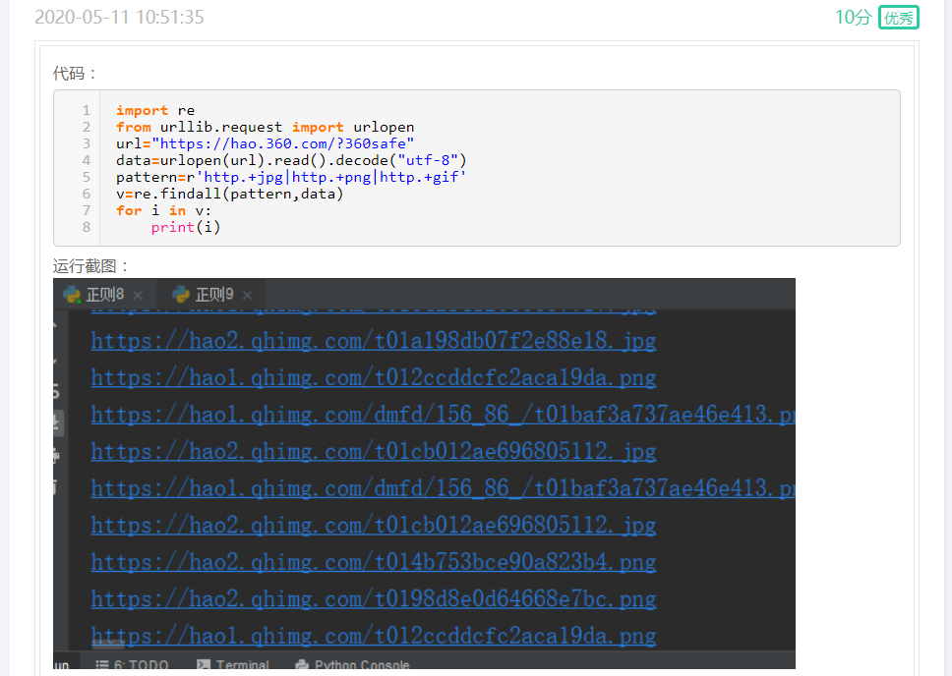952x676 pixels.
Task: Open link t01a198db07f2e88e18.jpg
Action: point(374,341)
